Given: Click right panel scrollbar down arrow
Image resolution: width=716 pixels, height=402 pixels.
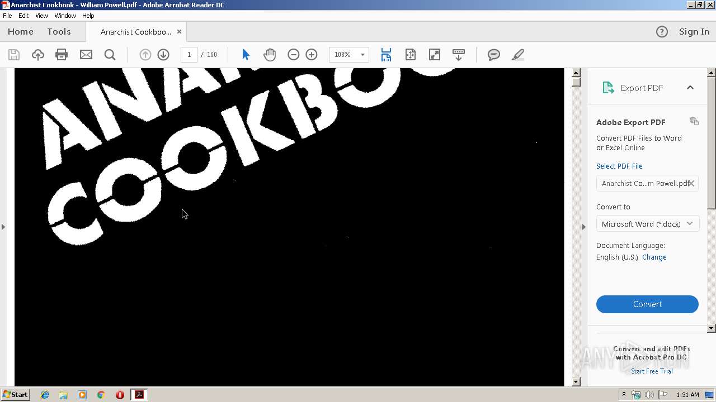Looking at the screenshot, I should point(712,328).
